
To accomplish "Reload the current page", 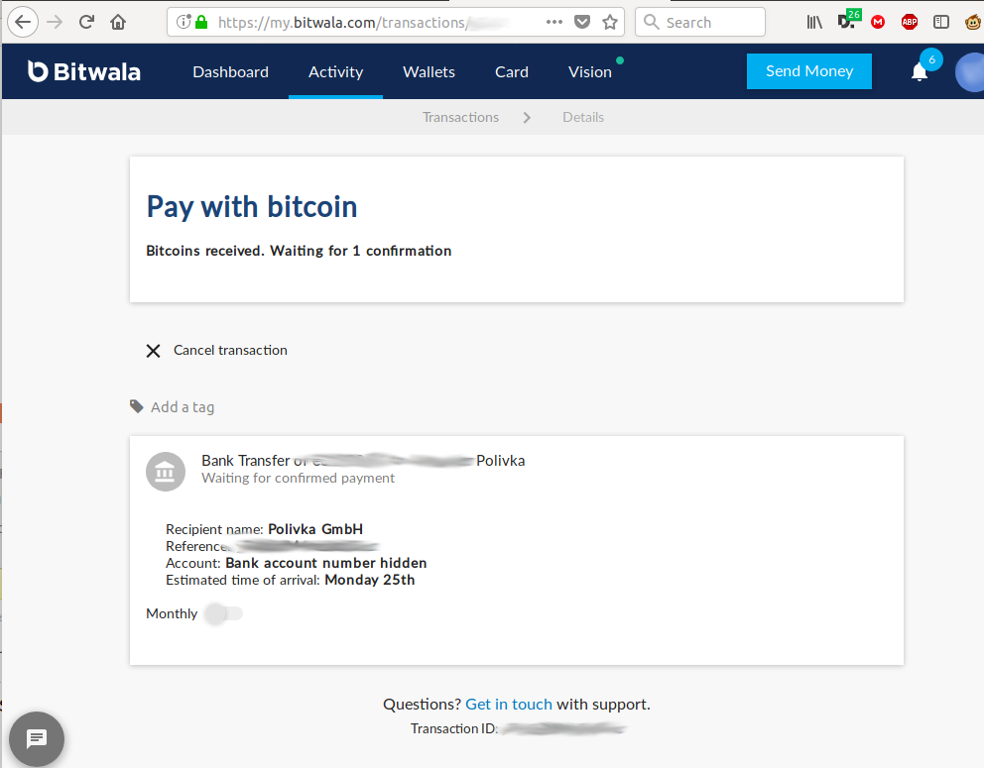I will click(86, 23).
